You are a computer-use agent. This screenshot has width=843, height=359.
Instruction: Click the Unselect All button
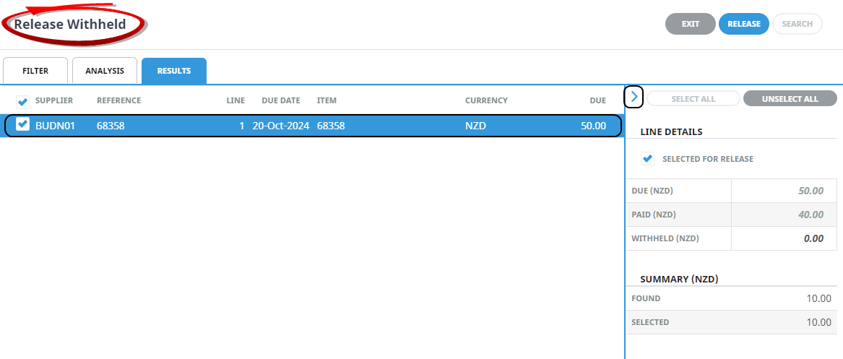click(790, 99)
